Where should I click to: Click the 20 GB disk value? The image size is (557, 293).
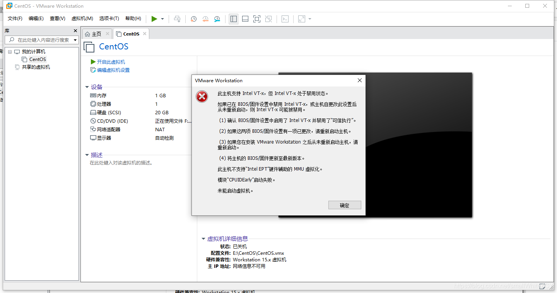pos(162,113)
